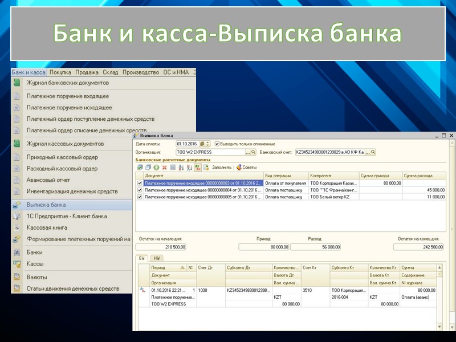Open the Организация selection ellipsis button
This screenshot has height=342, width=456.
(x=248, y=152)
